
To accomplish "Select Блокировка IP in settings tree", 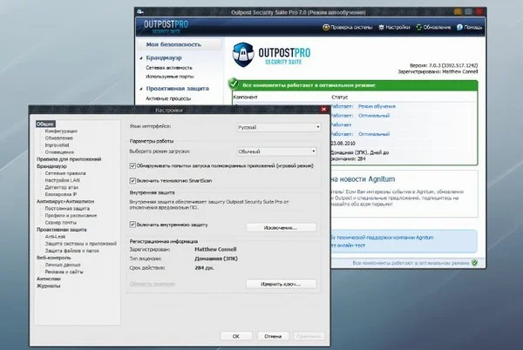I will coord(61,194).
